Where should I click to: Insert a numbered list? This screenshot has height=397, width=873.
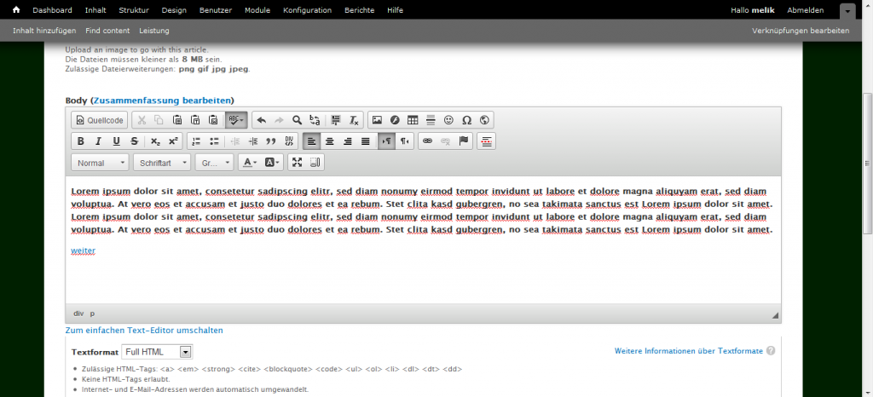click(195, 141)
